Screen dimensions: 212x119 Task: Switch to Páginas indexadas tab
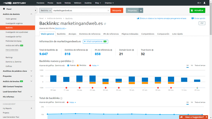130,34
